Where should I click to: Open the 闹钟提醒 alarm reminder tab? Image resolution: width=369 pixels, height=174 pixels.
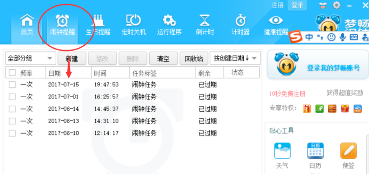click(62, 25)
